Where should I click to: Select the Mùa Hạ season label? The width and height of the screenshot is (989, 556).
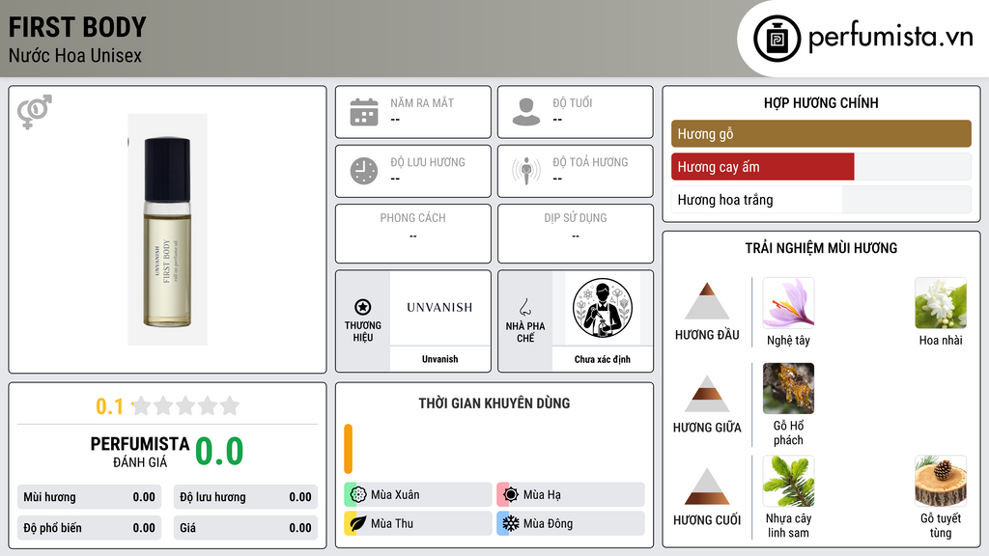[542, 495]
